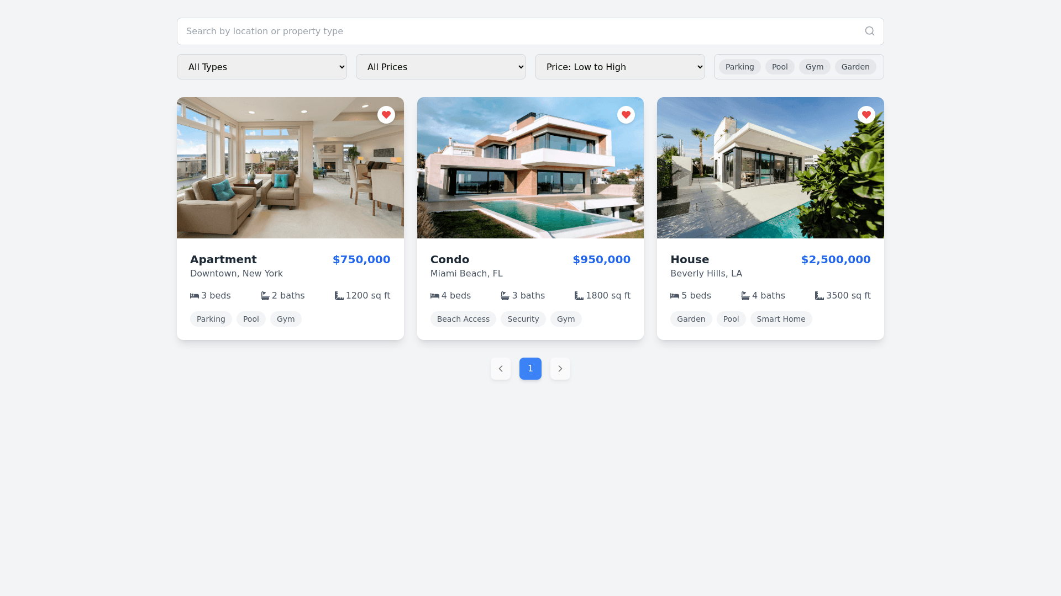Screen dimensions: 1061x596
Task: Click the heart icon on Condo listing
Action: [x=626, y=115]
